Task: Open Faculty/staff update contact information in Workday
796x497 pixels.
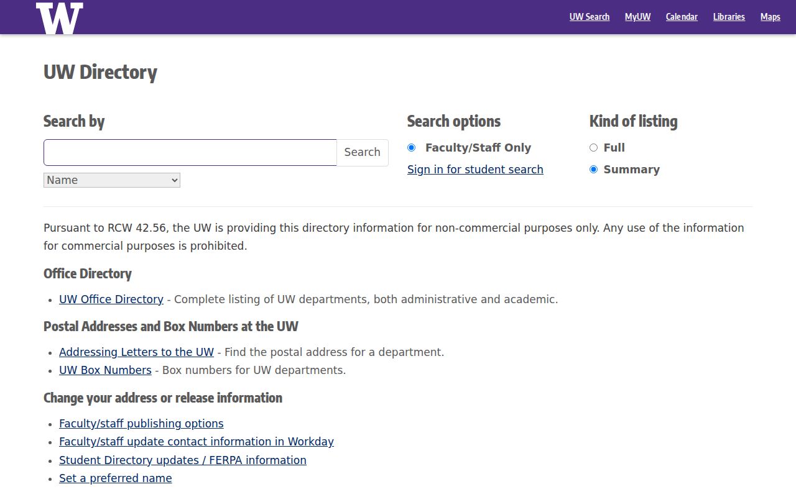Action: click(x=197, y=442)
